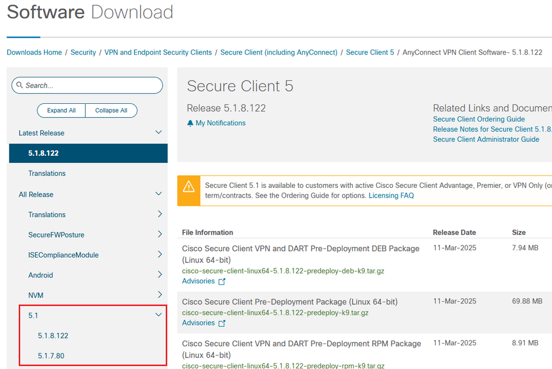The height and width of the screenshot is (369, 552).
Task: Click the Expand All button
Action: coord(61,110)
